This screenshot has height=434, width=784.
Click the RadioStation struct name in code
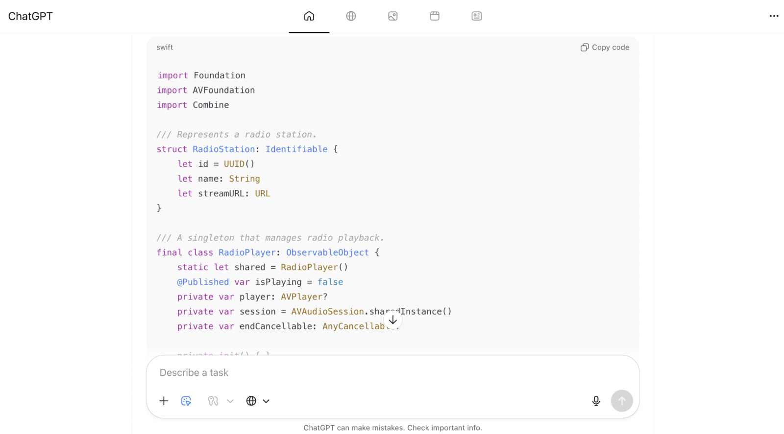coord(223,149)
